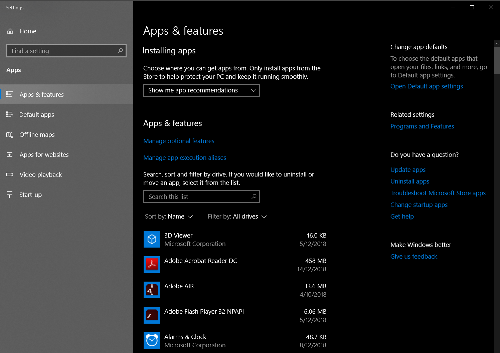The width and height of the screenshot is (500, 353).
Task: Click the Adobe Flash Player icon
Action: [x=152, y=315]
